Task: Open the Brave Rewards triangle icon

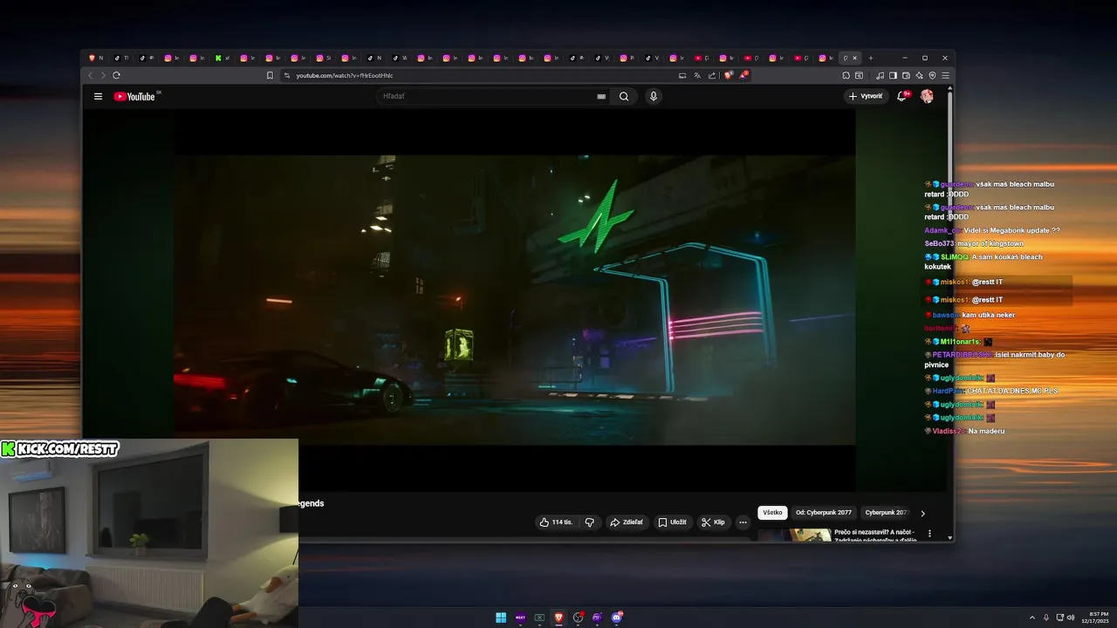Action: [x=744, y=76]
